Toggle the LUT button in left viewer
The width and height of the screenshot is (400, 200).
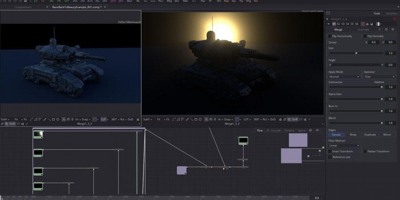(x=104, y=119)
